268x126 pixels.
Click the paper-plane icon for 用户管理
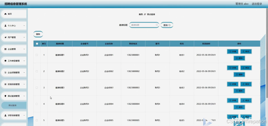click(5, 37)
